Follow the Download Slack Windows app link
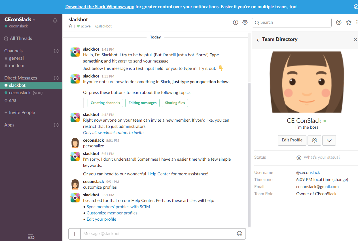 coord(100,7)
